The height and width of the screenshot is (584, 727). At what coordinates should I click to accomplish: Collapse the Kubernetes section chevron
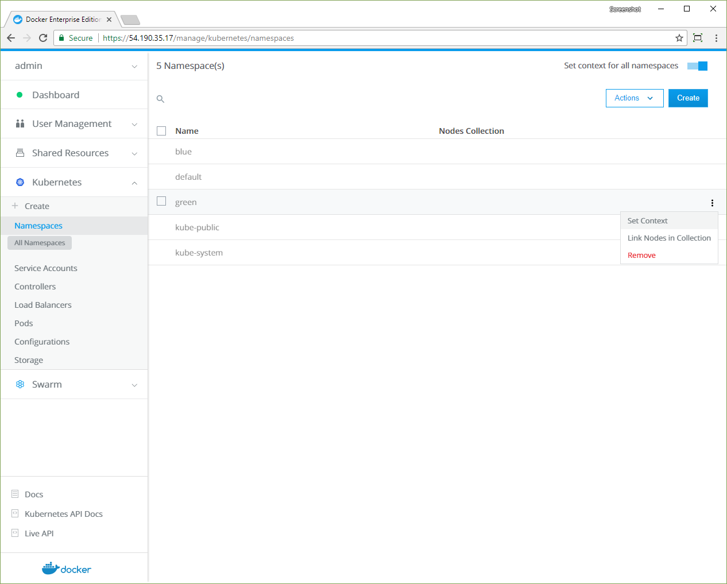(x=134, y=183)
